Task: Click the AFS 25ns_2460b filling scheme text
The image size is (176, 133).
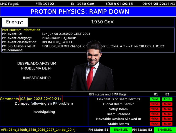Action: point(38,130)
